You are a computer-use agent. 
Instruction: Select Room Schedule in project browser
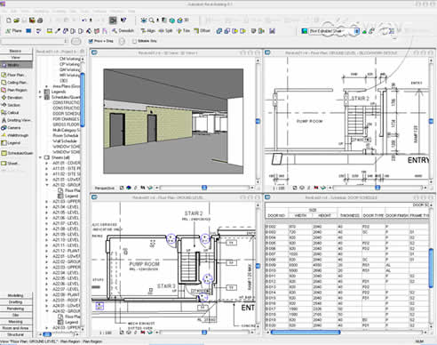(x=66, y=135)
